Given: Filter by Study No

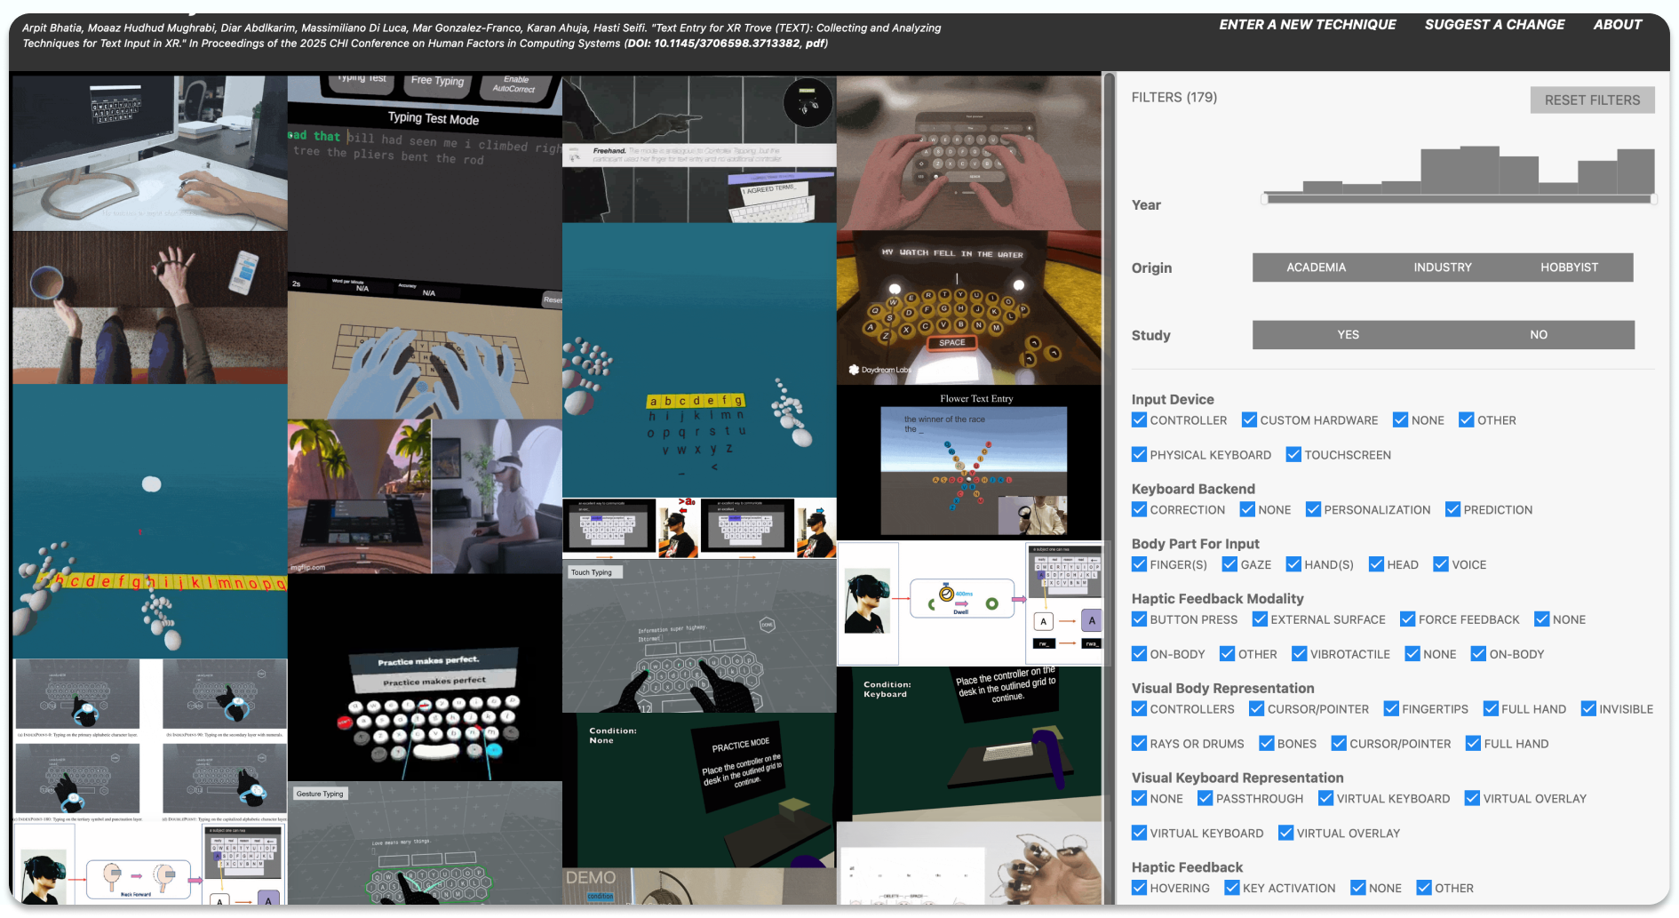Looking at the screenshot, I should coord(1538,335).
